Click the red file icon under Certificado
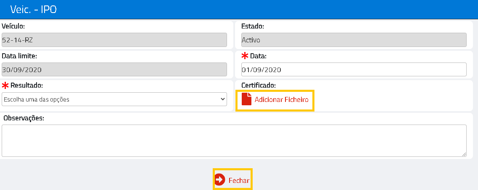Screen dimensions: 478x190 tap(247, 100)
